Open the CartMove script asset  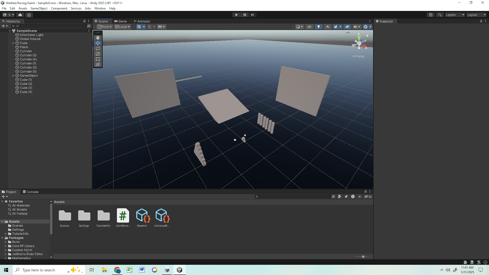123,216
